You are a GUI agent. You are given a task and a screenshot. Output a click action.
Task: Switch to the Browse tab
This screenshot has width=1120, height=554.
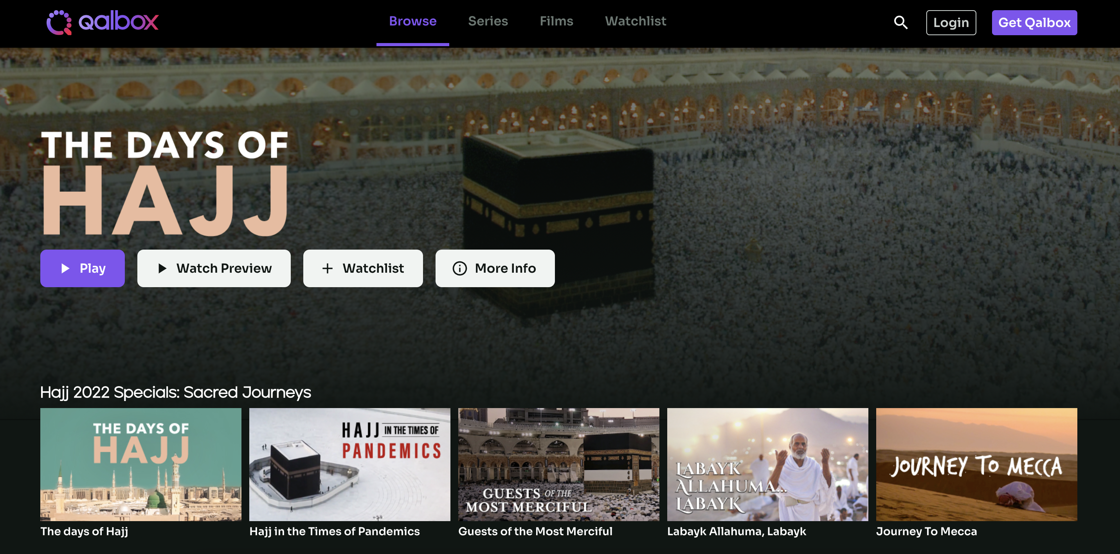tap(412, 21)
